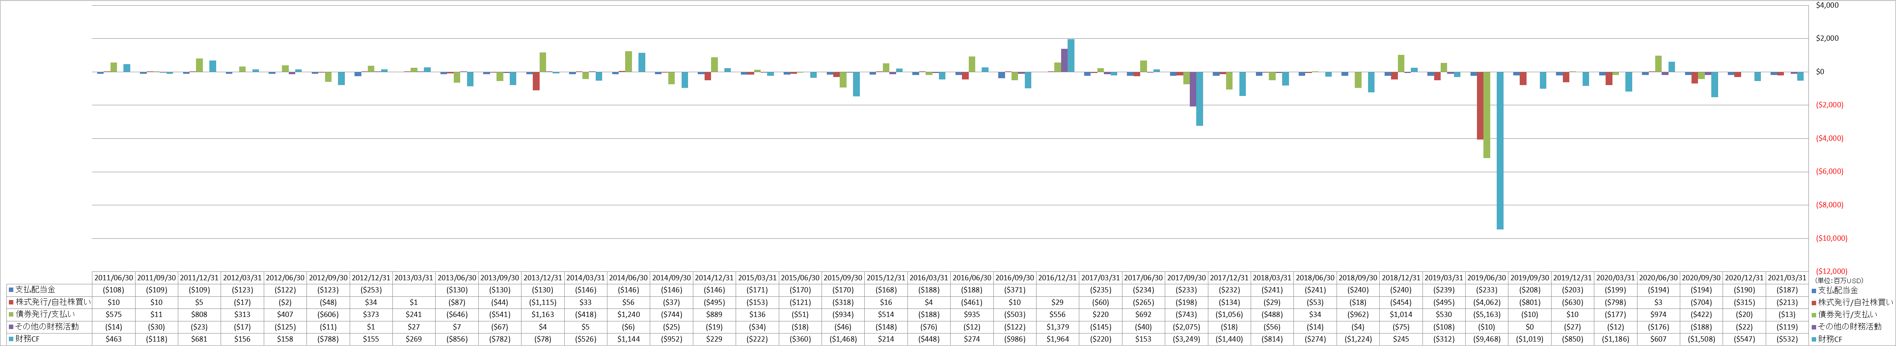Click the ($2,075) other financing cell
The image size is (1896, 346).
tap(1187, 327)
